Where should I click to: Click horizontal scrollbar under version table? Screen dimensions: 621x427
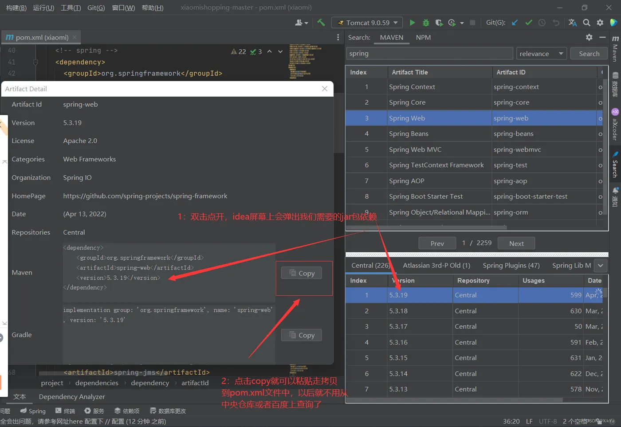pyautogui.click(x=455, y=400)
